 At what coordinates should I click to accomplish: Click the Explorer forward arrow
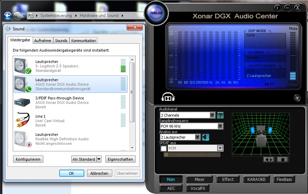coord(17,15)
